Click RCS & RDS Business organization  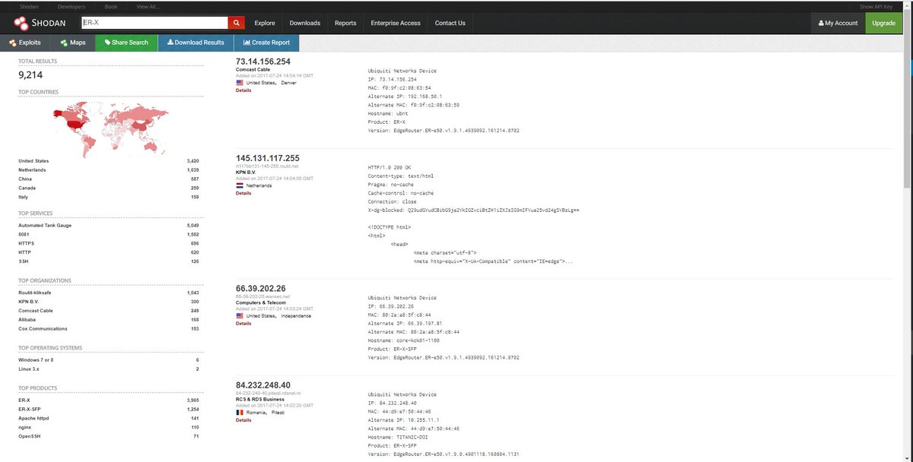coord(259,399)
